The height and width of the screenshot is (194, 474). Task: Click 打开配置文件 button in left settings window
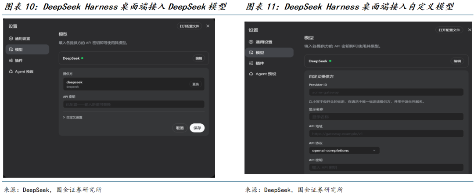coord(190,26)
